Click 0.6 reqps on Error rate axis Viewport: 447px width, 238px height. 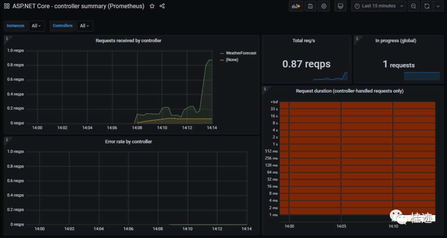pos(15,181)
